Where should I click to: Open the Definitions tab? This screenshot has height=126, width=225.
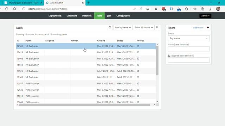point(72,16)
